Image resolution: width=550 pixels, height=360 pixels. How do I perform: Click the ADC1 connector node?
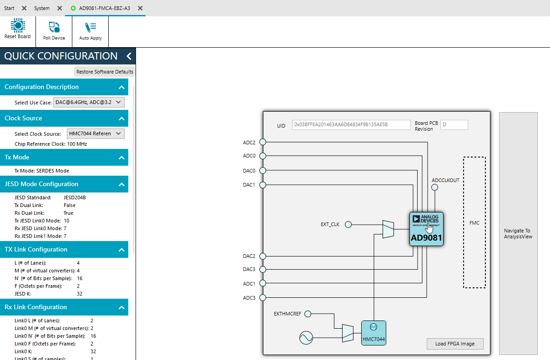click(262, 284)
